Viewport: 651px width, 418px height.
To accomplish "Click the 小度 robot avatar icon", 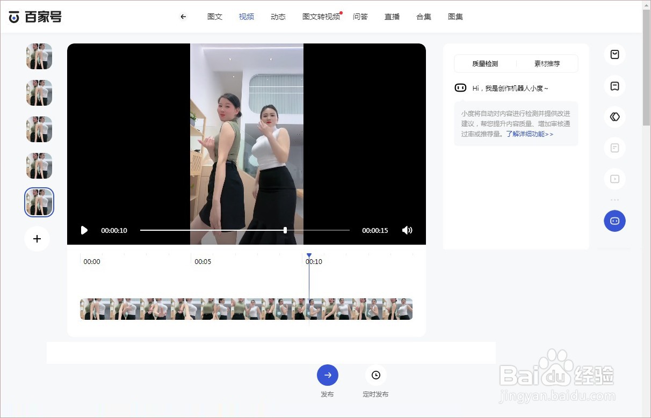I will pos(460,88).
